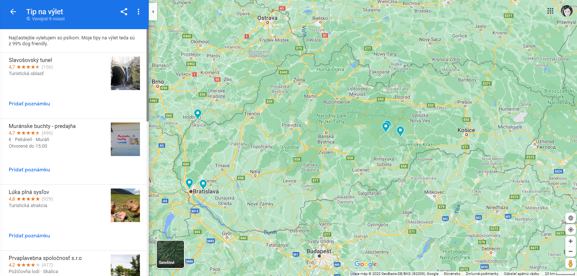Zoom out with the minus button
577x276 pixels.
[570, 252]
